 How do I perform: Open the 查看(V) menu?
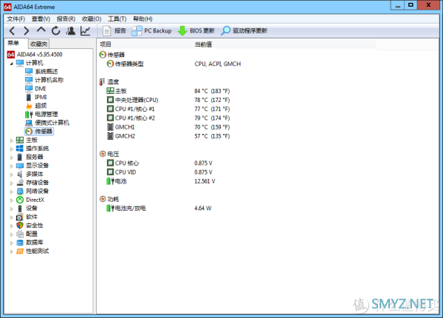(x=41, y=18)
